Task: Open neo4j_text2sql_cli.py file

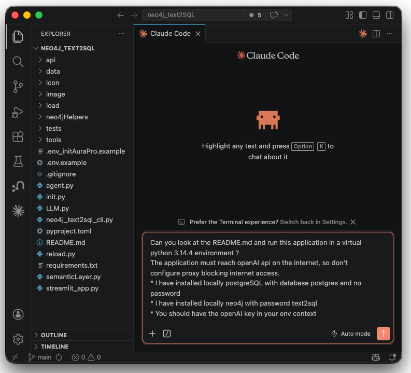Action: 82,219
